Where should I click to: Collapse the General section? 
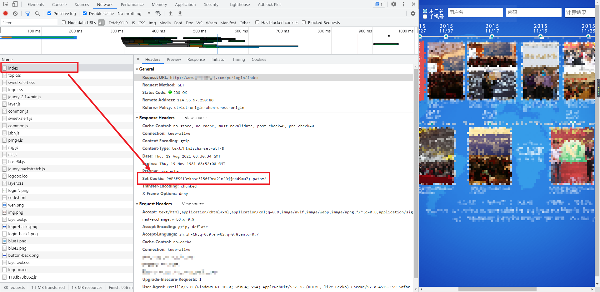click(137, 69)
